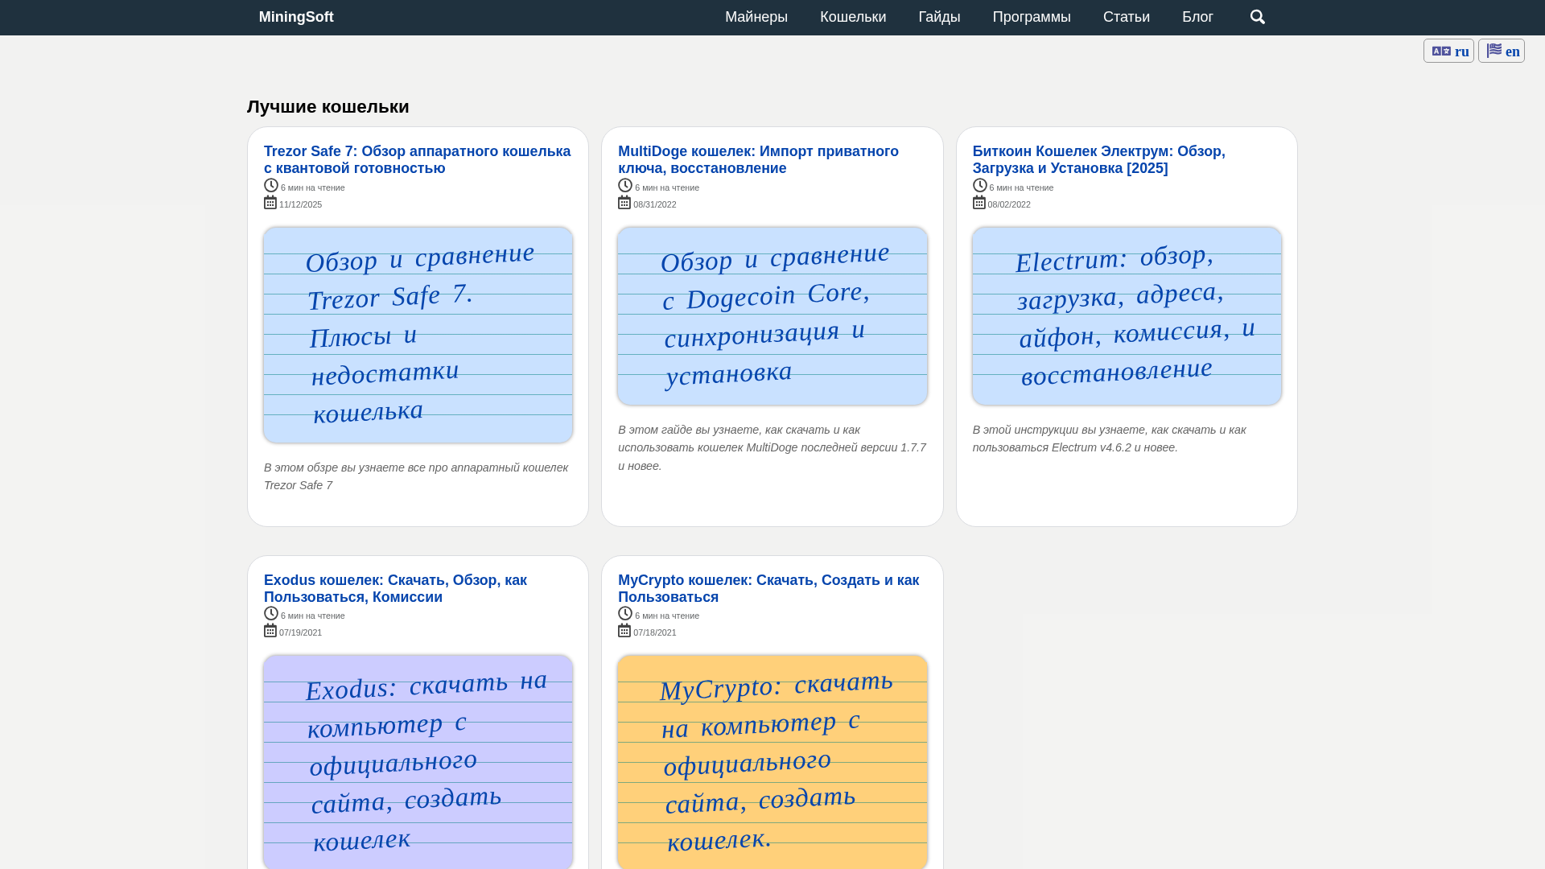Click Trezor Safe 7 description excerpt

pos(416,476)
